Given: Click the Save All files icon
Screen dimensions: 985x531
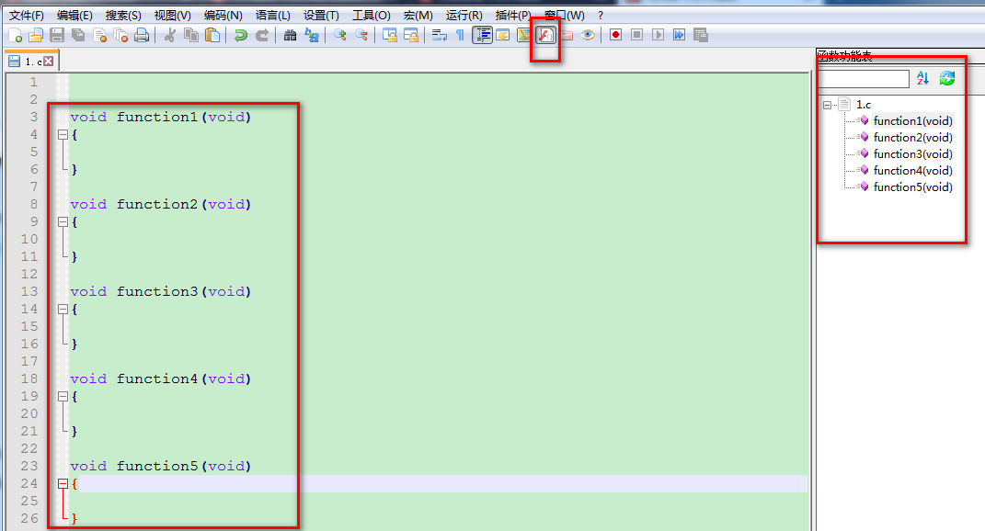Looking at the screenshot, I should click(x=77, y=34).
